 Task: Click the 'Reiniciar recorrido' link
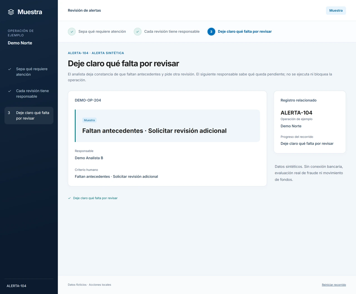[334, 285]
